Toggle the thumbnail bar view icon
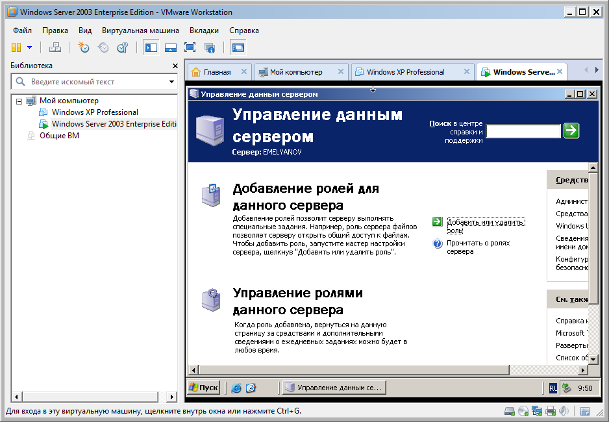 pyautogui.click(x=171, y=48)
